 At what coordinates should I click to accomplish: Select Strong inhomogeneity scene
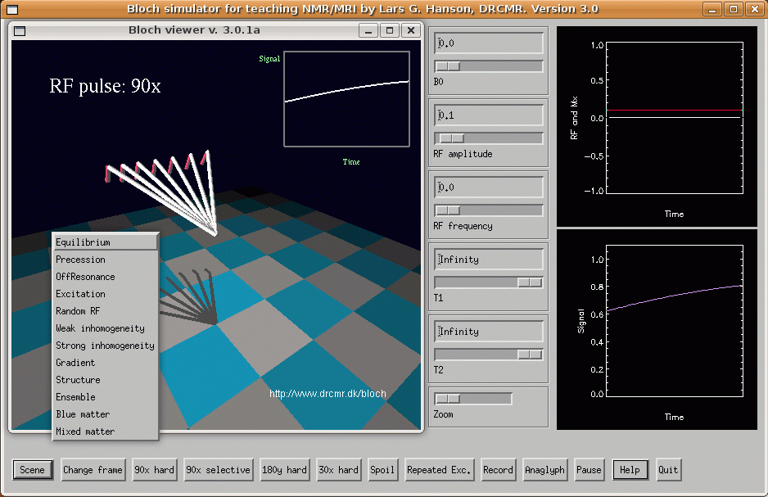tap(106, 346)
